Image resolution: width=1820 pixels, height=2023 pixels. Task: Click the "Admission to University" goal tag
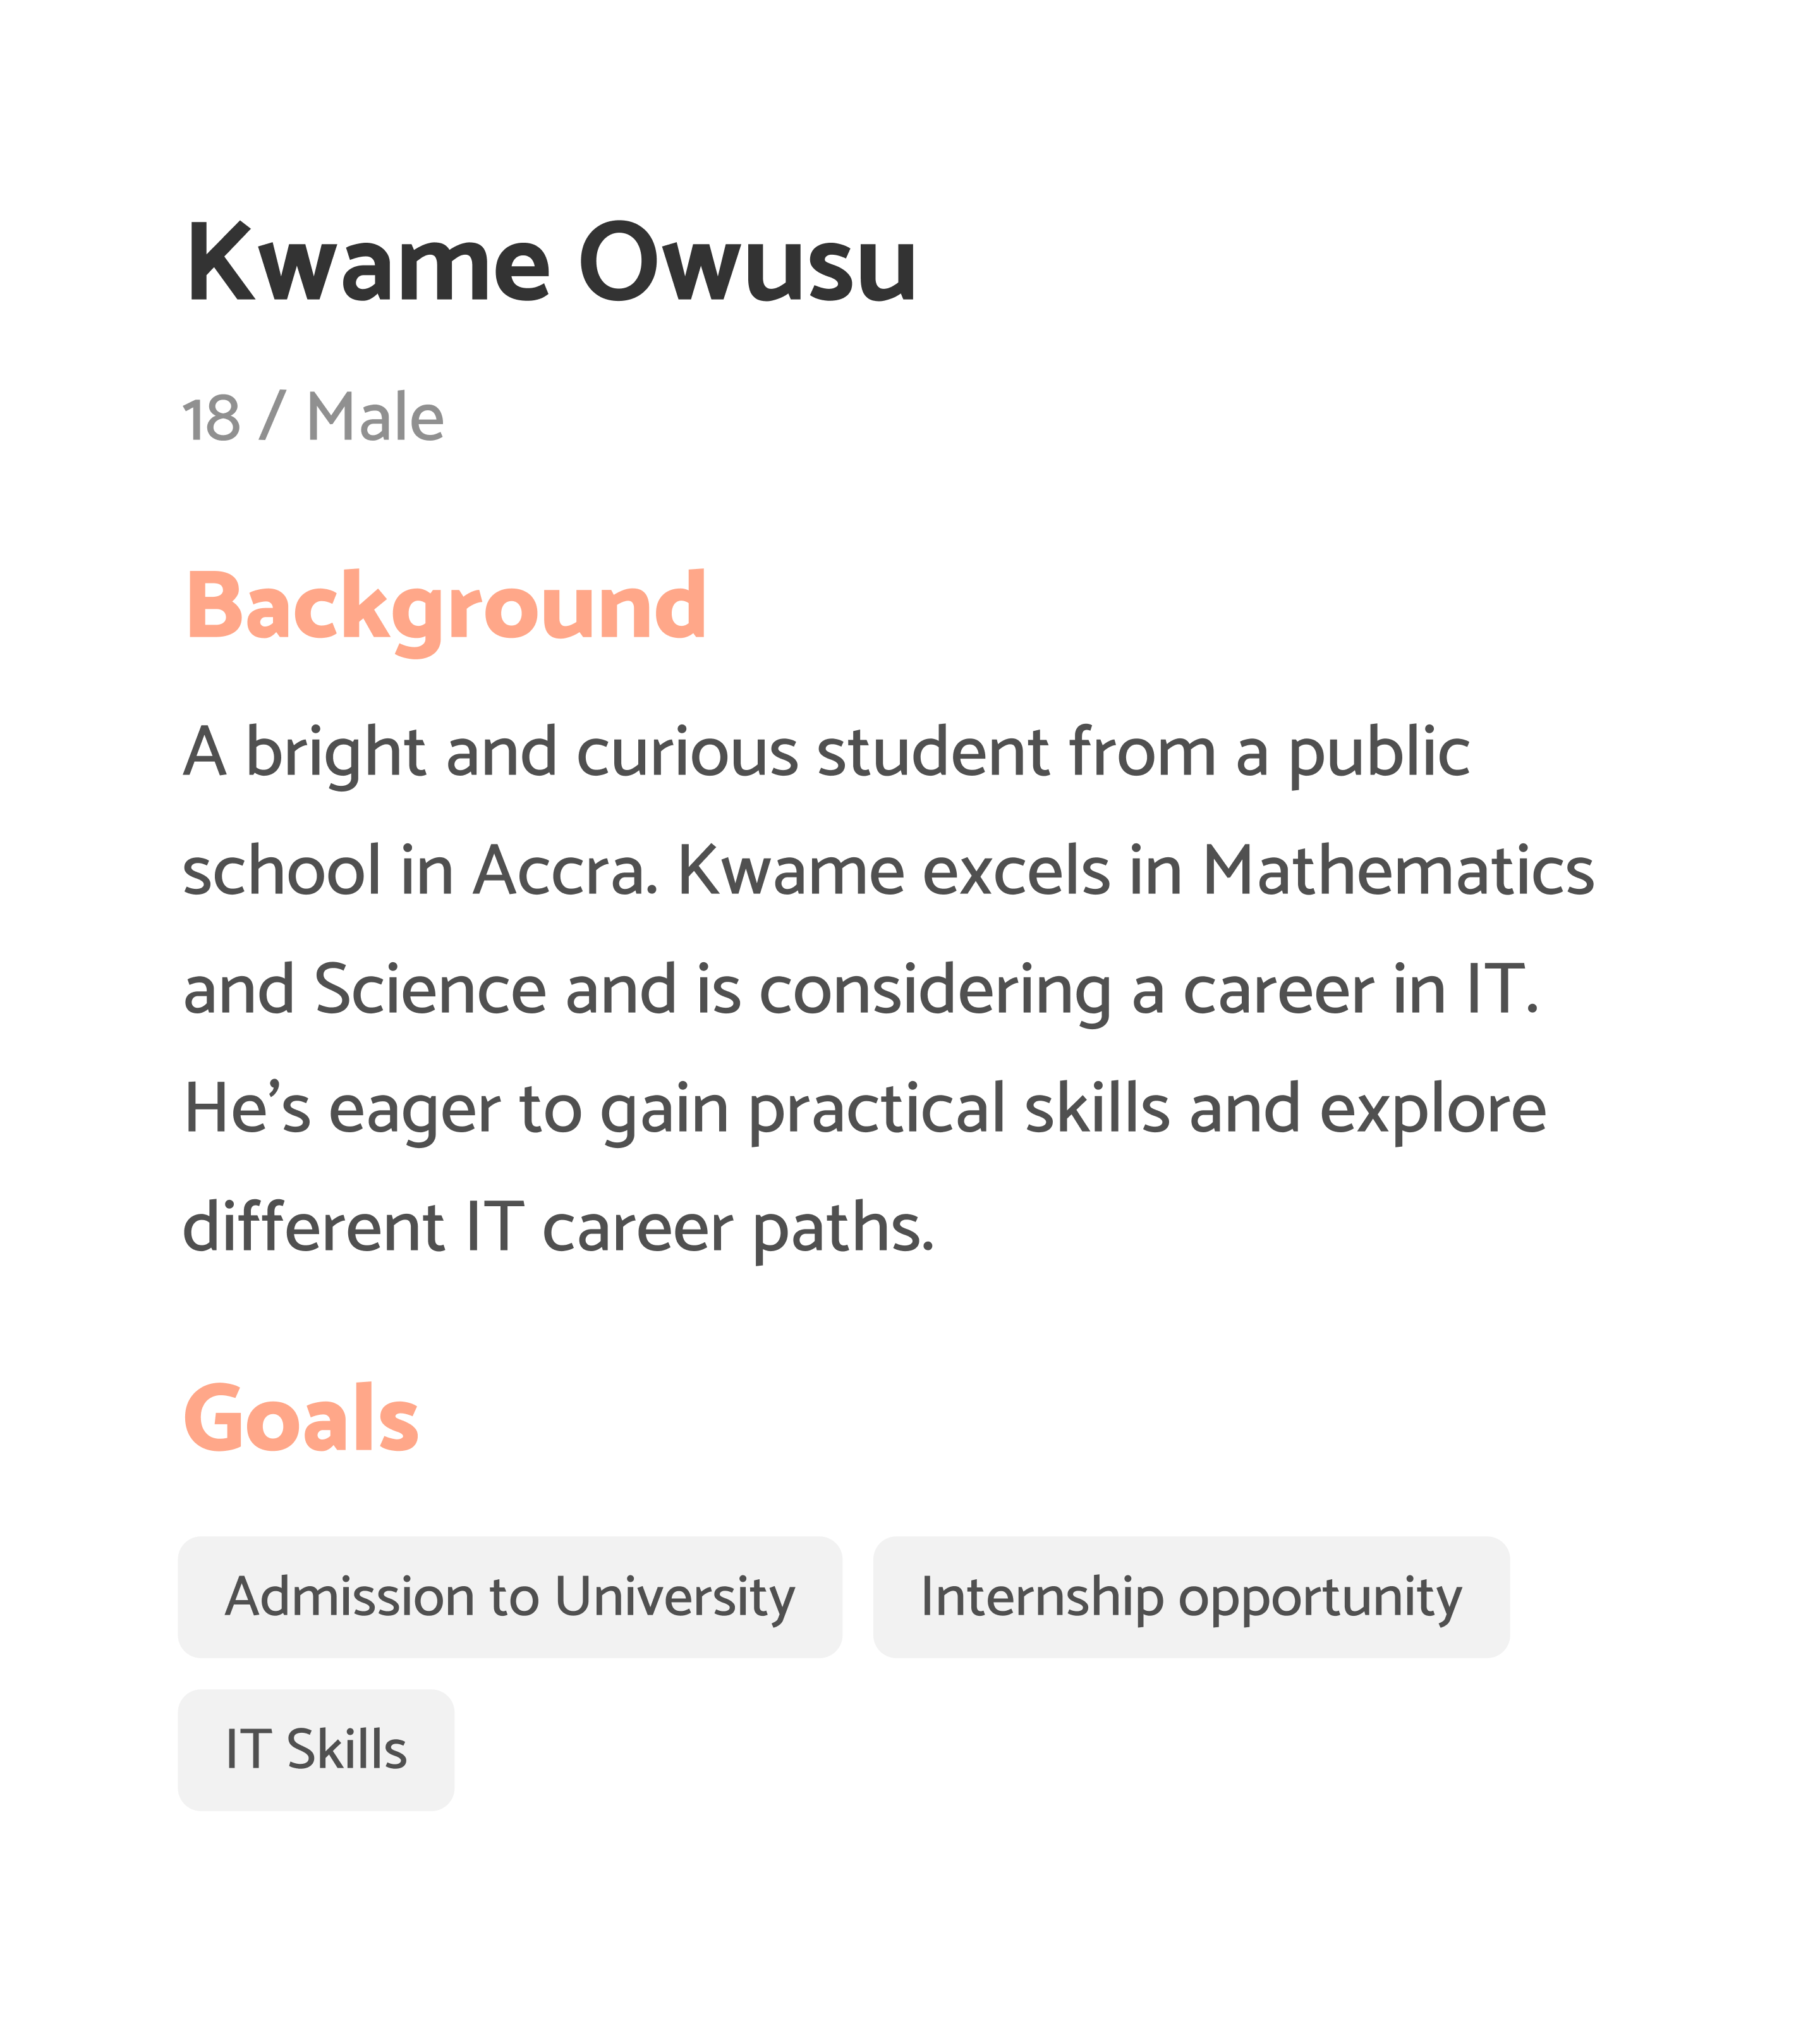(510, 1597)
